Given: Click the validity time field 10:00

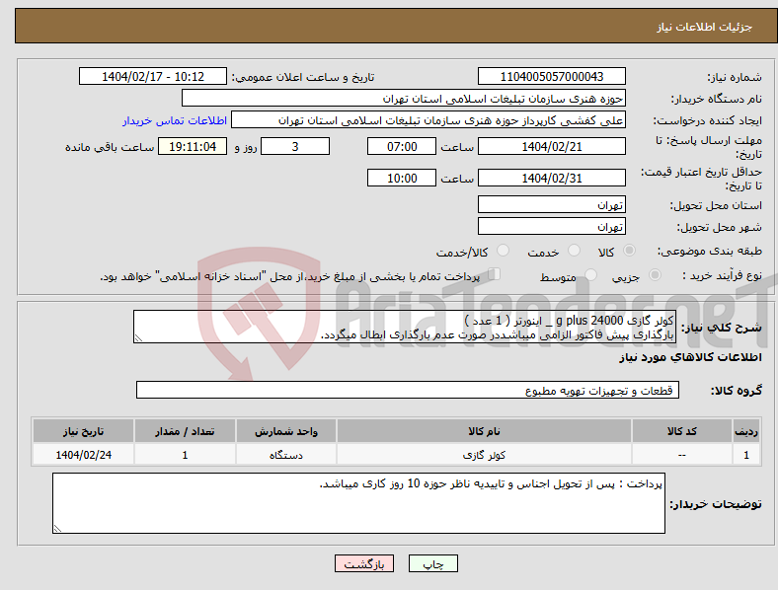Looking at the screenshot, I should click(x=402, y=178).
